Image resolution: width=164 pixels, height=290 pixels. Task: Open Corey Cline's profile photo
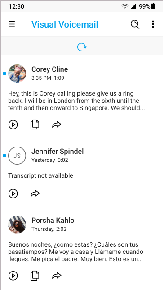pyautogui.click(x=17, y=74)
